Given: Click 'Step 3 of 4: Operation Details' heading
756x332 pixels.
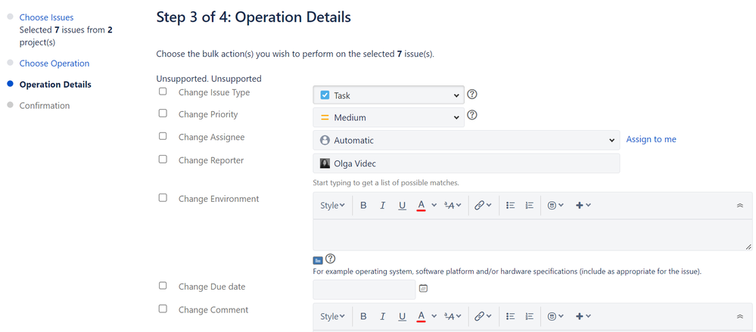Looking at the screenshot, I should click(254, 18).
